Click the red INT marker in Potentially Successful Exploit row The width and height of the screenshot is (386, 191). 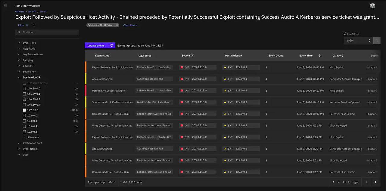[182, 91]
